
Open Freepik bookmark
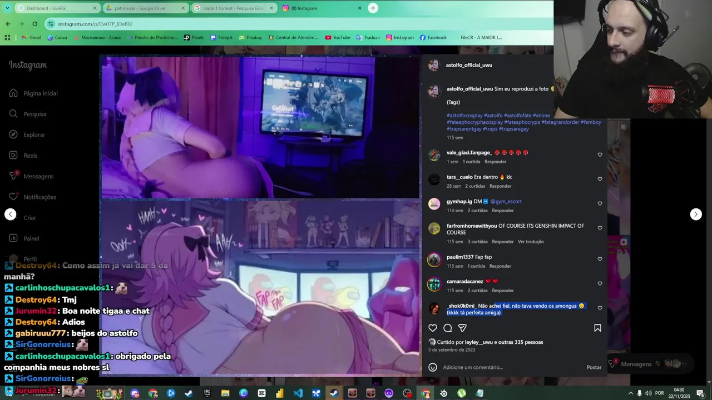(221, 38)
